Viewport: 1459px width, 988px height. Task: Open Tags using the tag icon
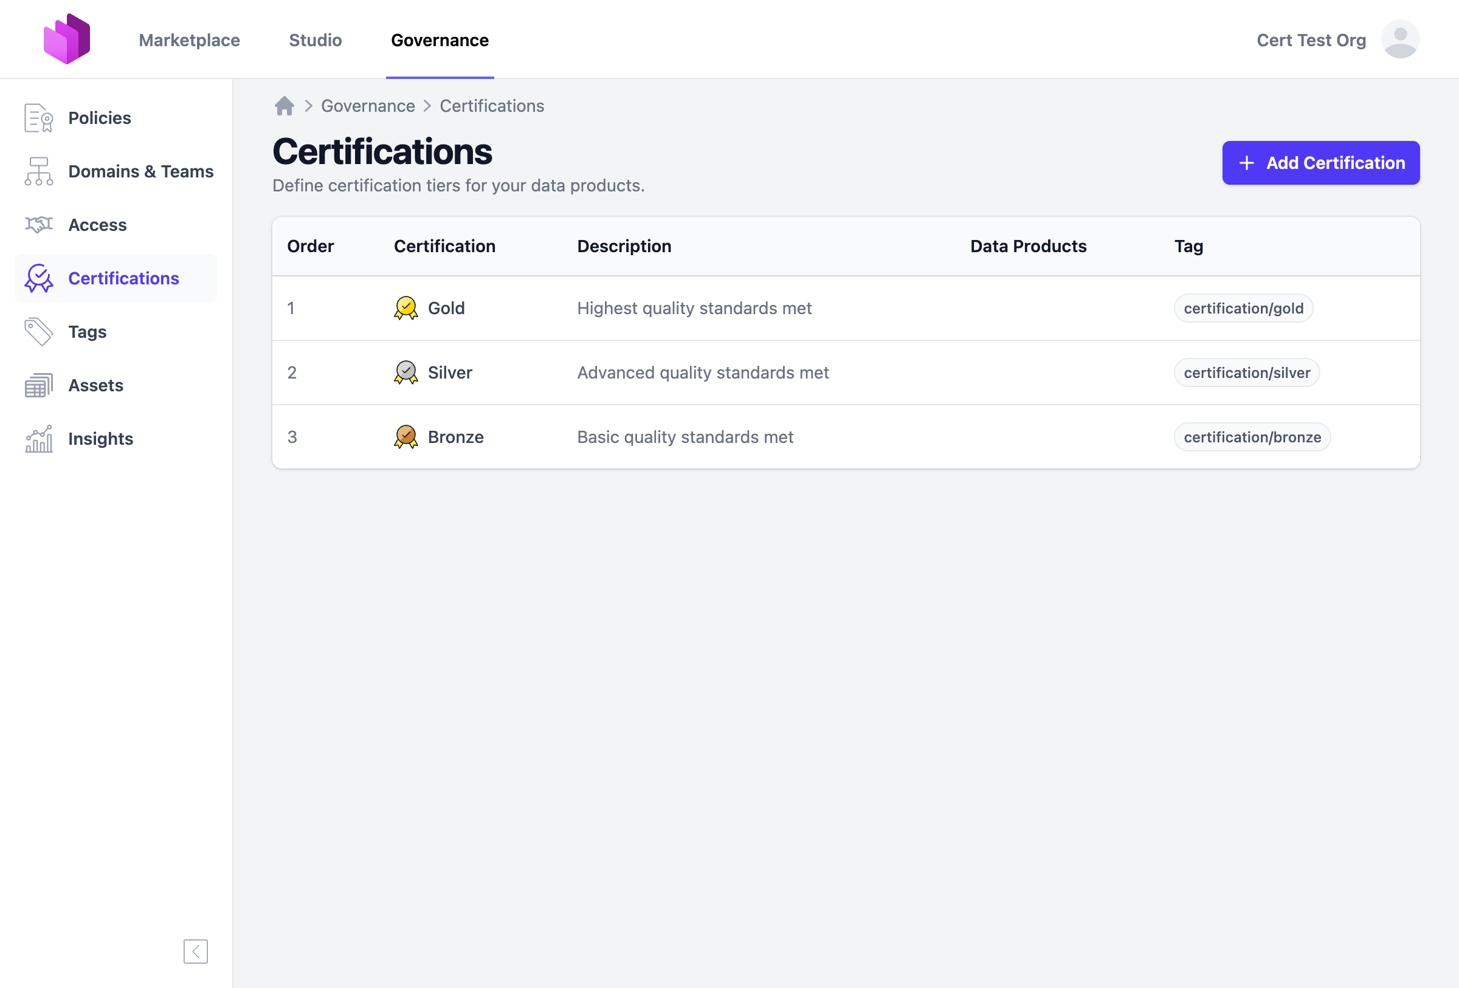click(38, 331)
